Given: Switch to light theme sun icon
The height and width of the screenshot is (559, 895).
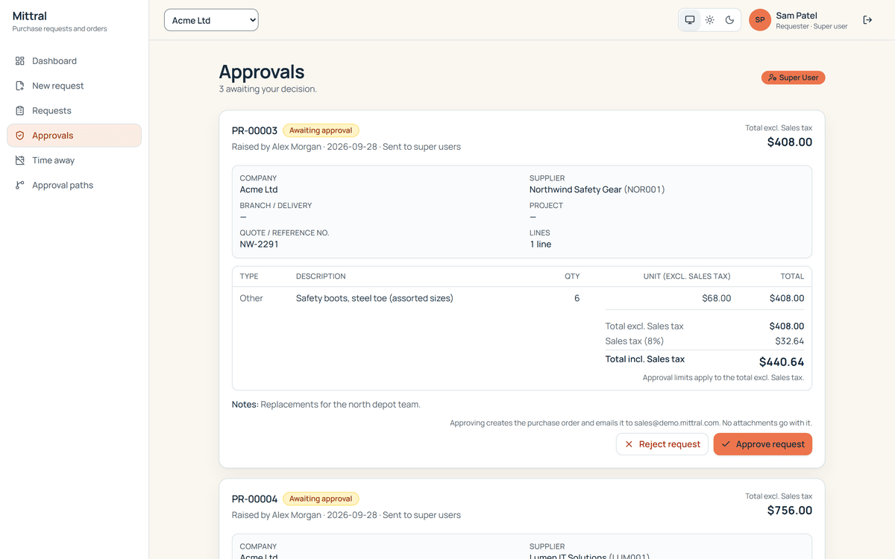Looking at the screenshot, I should click(710, 20).
